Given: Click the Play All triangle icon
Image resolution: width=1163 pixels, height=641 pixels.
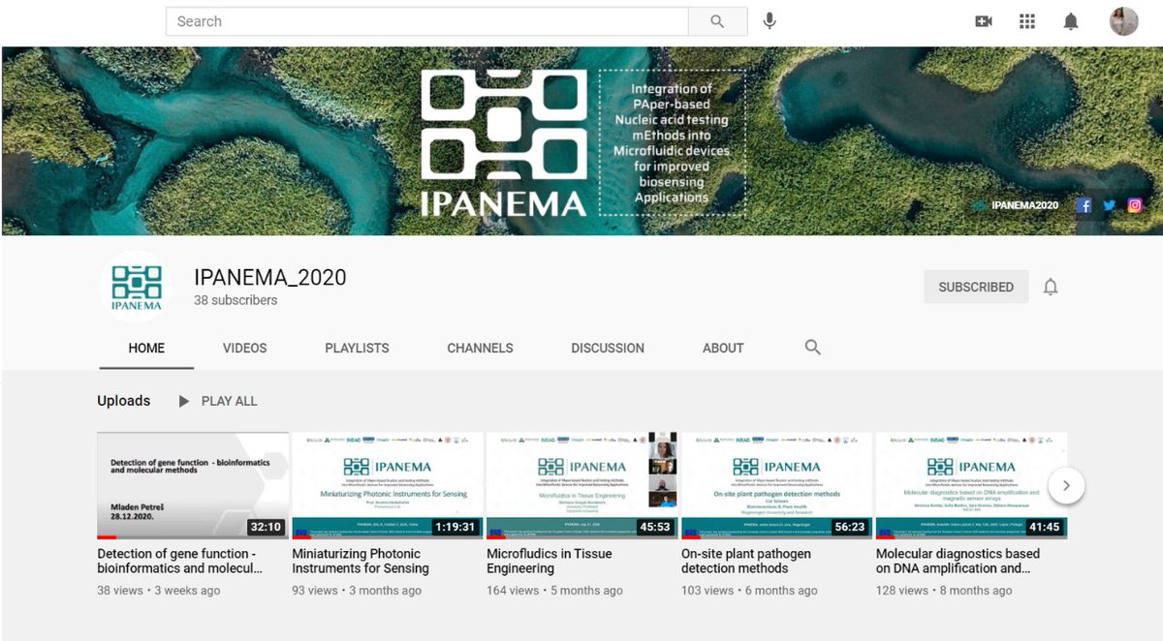Looking at the screenshot, I should coord(184,401).
